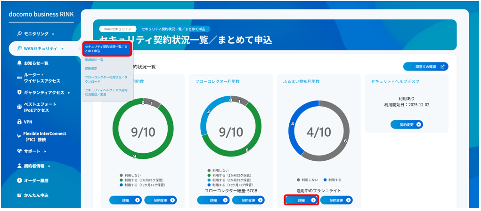Click the かんたん申込 edit icon
This screenshot has height=211, width=481.
[x=19, y=195]
